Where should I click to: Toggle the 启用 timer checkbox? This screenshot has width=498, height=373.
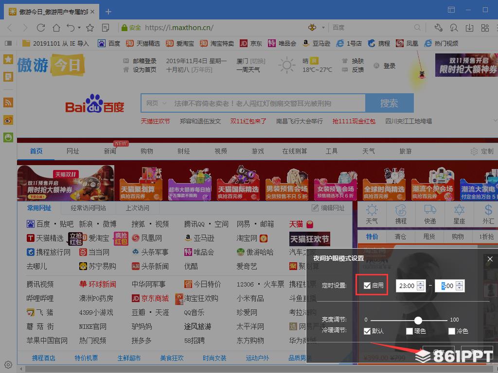click(367, 286)
